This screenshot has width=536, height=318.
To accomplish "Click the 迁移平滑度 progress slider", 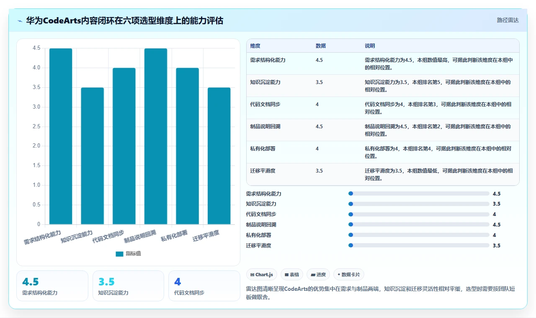I will pos(419,245).
